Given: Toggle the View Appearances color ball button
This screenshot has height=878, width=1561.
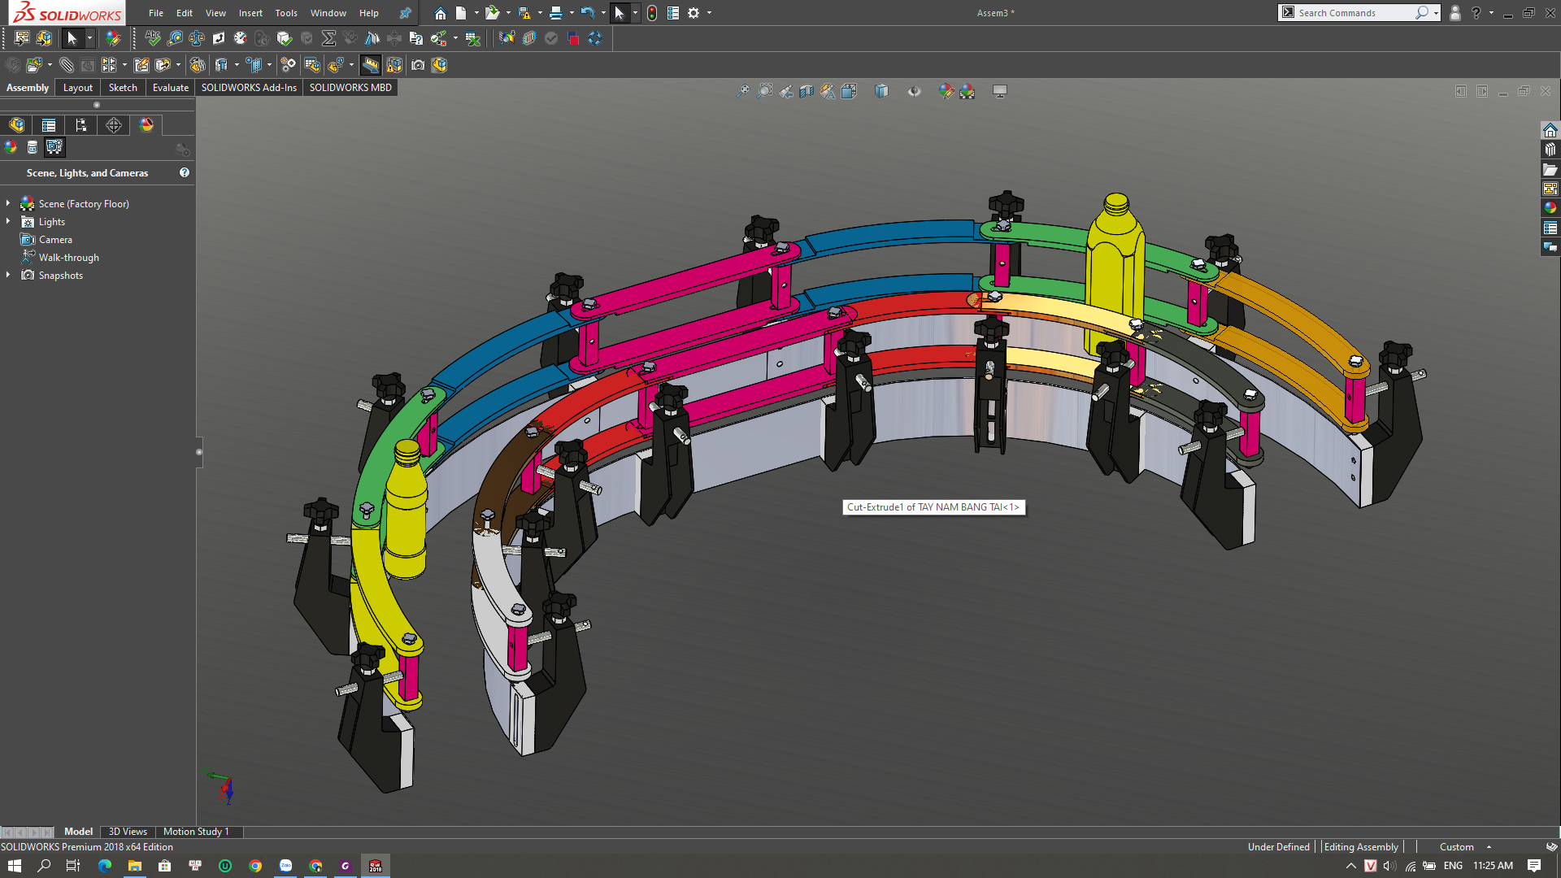Looking at the screenshot, I should pyautogui.click(x=11, y=147).
